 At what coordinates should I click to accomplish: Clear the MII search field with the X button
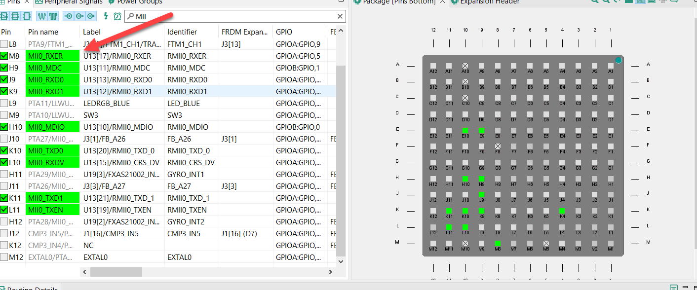click(340, 16)
